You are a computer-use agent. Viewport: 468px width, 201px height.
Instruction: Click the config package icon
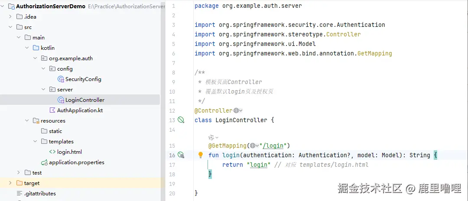pyautogui.click(x=52, y=69)
